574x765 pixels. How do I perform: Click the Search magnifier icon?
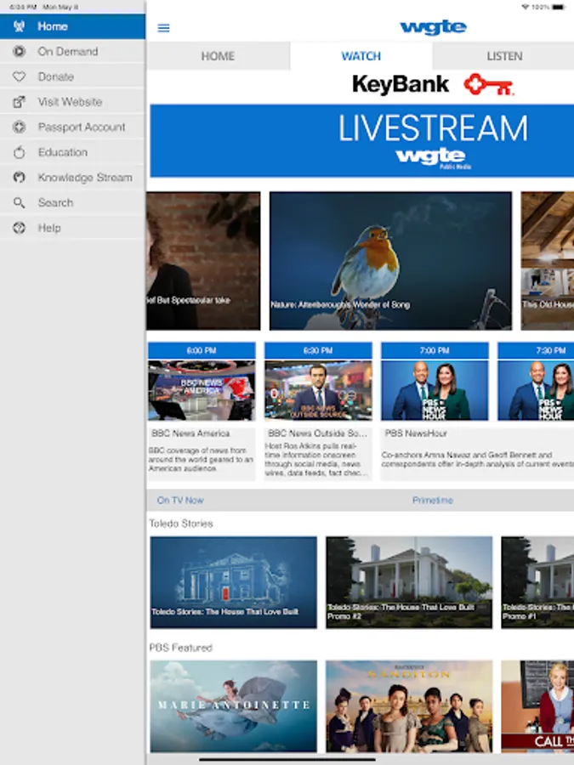pos(20,203)
